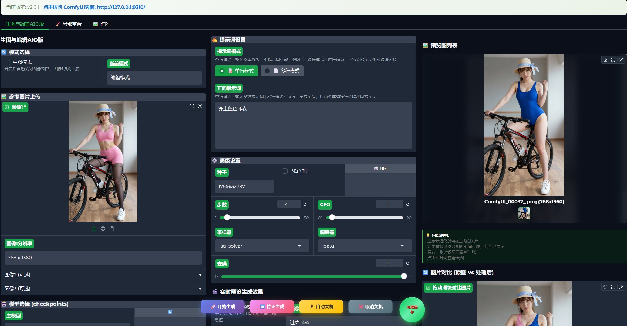Expand image 1 to fullscreen
Image resolution: width=627 pixels, height=326 pixels.
(x=192, y=106)
